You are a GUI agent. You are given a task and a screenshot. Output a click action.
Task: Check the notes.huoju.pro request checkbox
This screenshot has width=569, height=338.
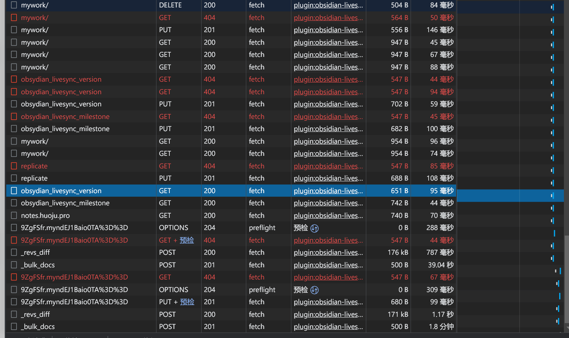(x=14, y=215)
